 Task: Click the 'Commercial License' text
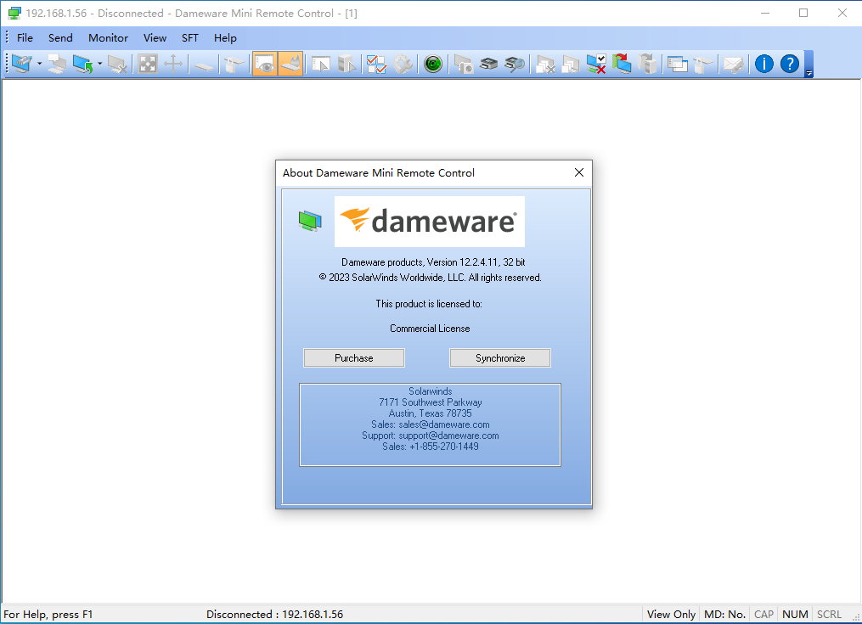coord(430,329)
